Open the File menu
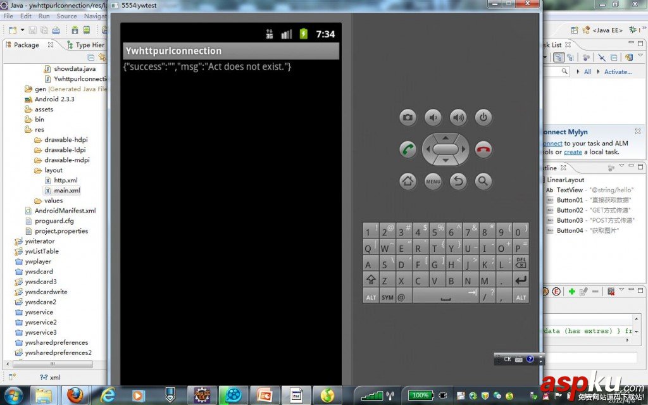Image resolution: width=648 pixels, height=405 pixels. coord(8,16)
